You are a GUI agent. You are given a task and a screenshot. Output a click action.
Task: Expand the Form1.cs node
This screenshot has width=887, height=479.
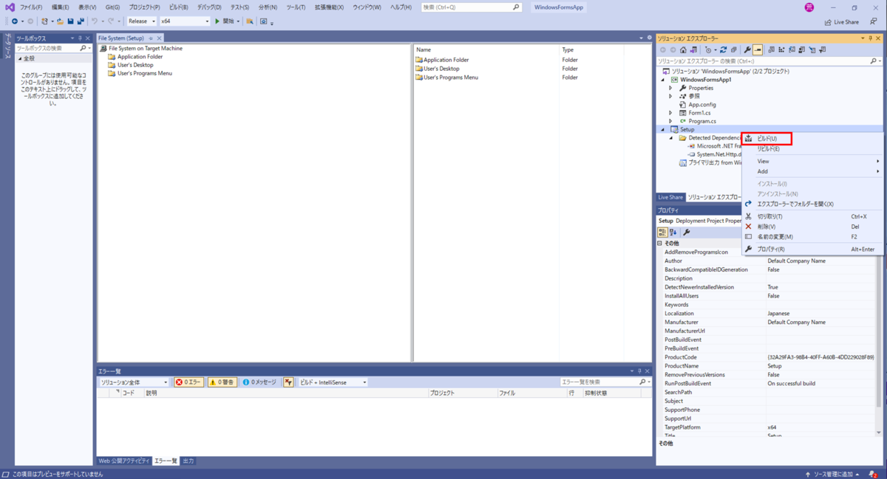(x=671, y=113)
